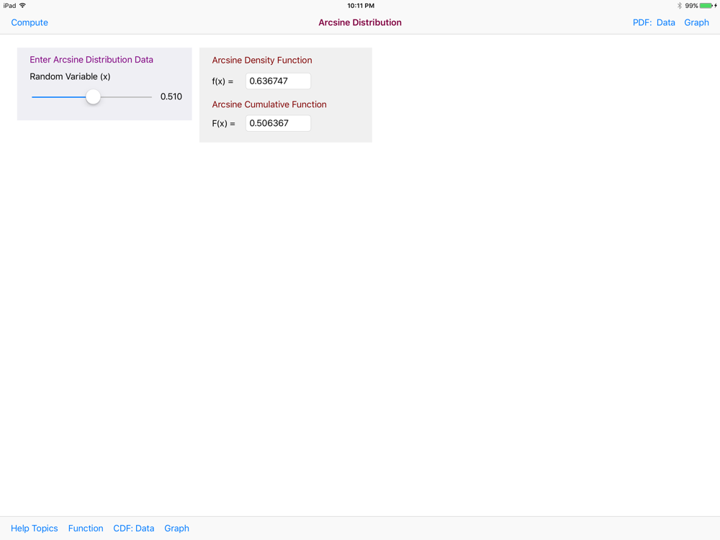Viewport: 720px width, 540px height.
Task: Click the unfilled gray part of the slider track
Action: tap(126, 97)
